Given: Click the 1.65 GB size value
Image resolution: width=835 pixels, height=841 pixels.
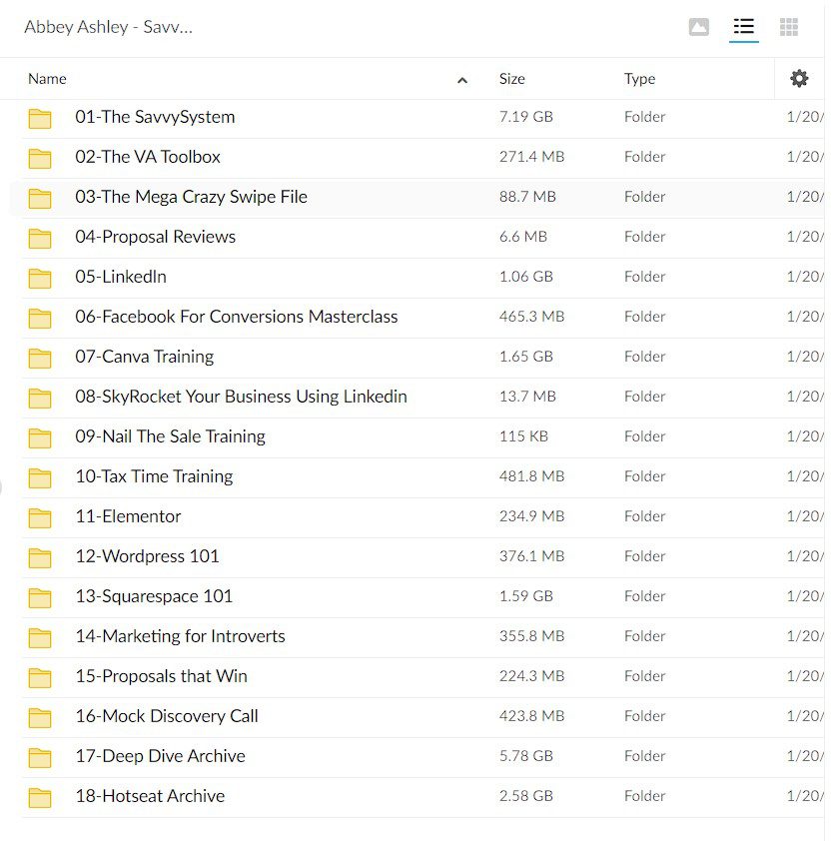Looking at the screenshot, I should point(525,357).
